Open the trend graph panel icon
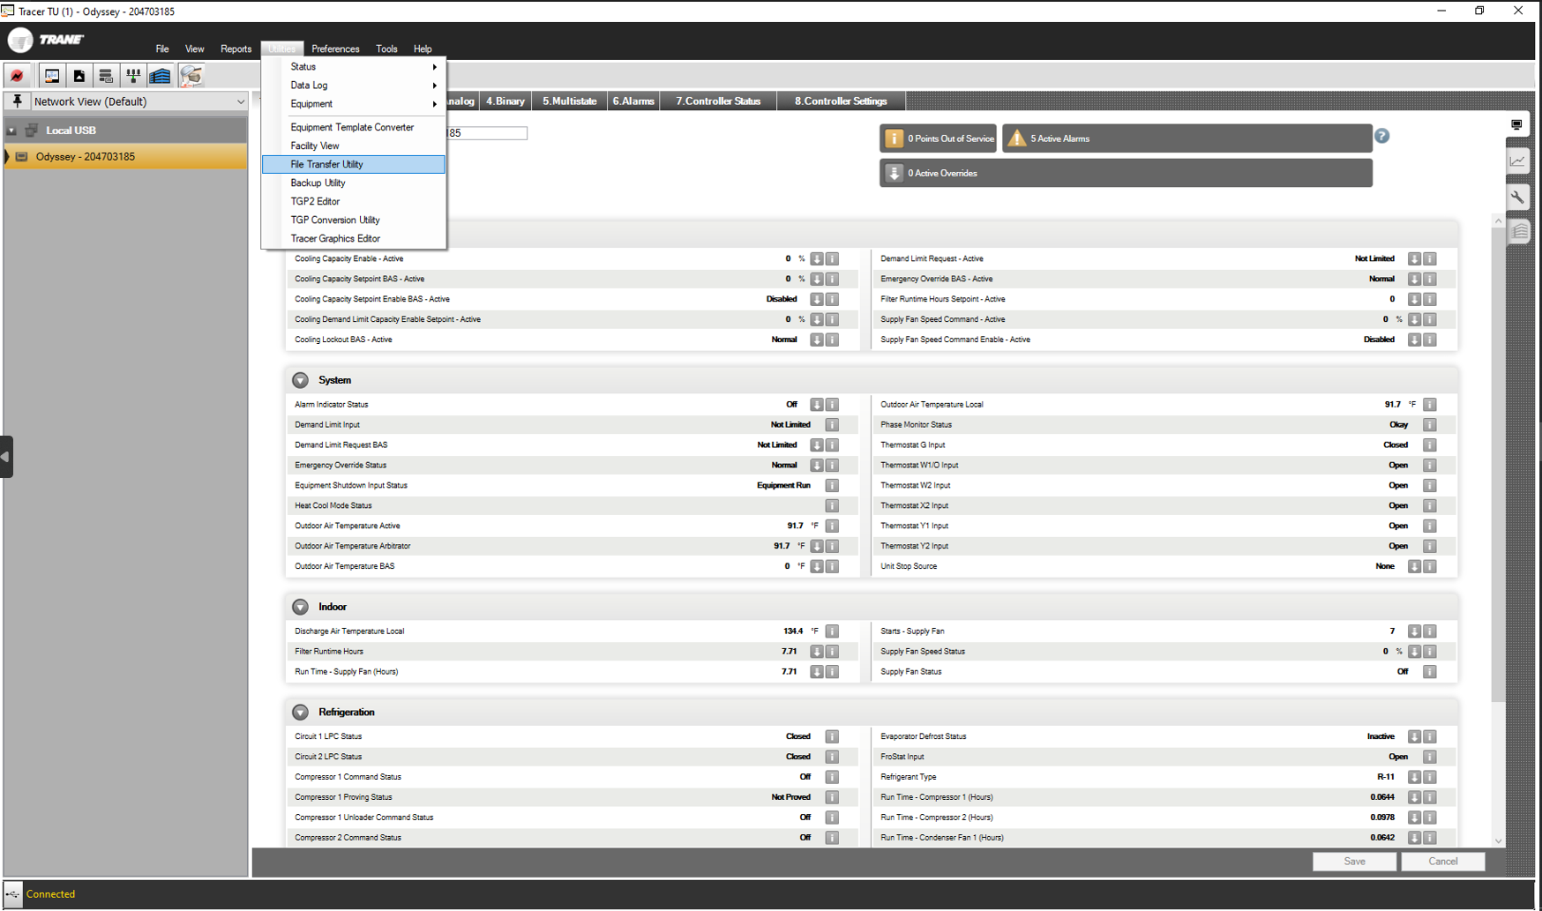Viewport: 1542px width, 911px height. 1518,161
